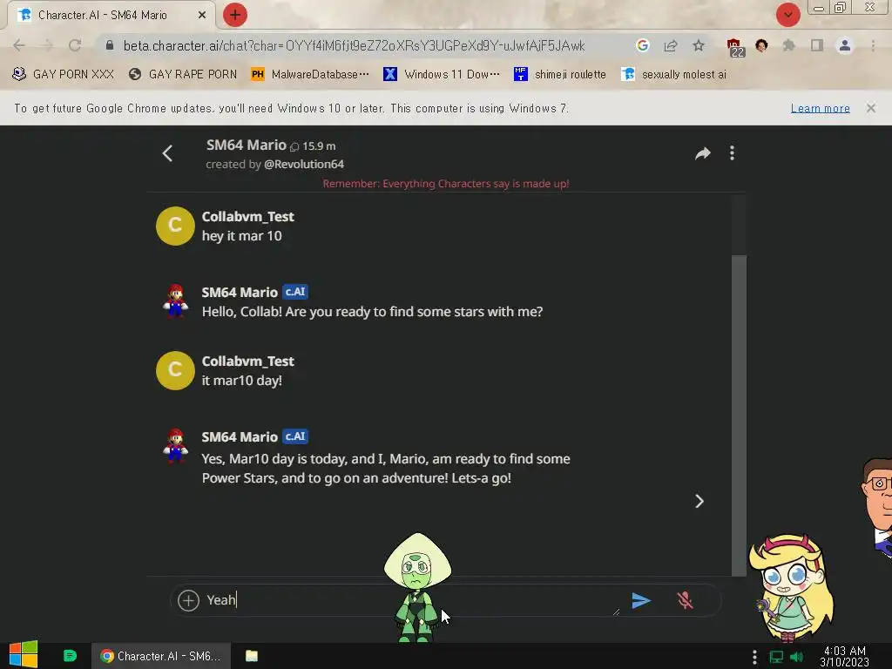Click the message "hey it mar 10"
The width and height of the screenshot is (892, 669).
coord(242,236)
